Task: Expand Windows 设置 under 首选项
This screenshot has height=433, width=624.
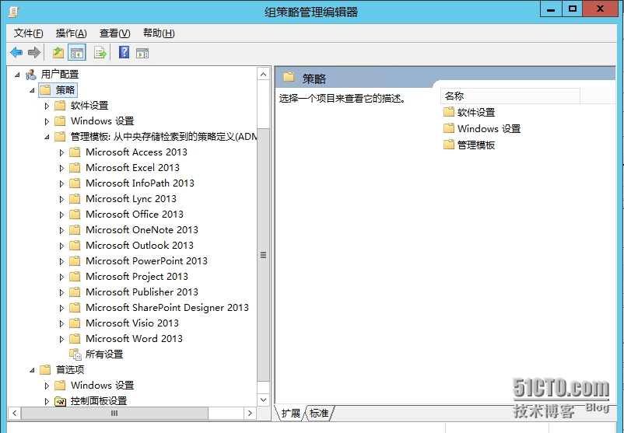Action: tap(47, 386)
